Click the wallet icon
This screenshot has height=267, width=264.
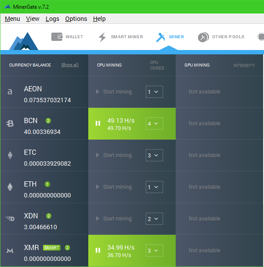[x=57, y=37]
